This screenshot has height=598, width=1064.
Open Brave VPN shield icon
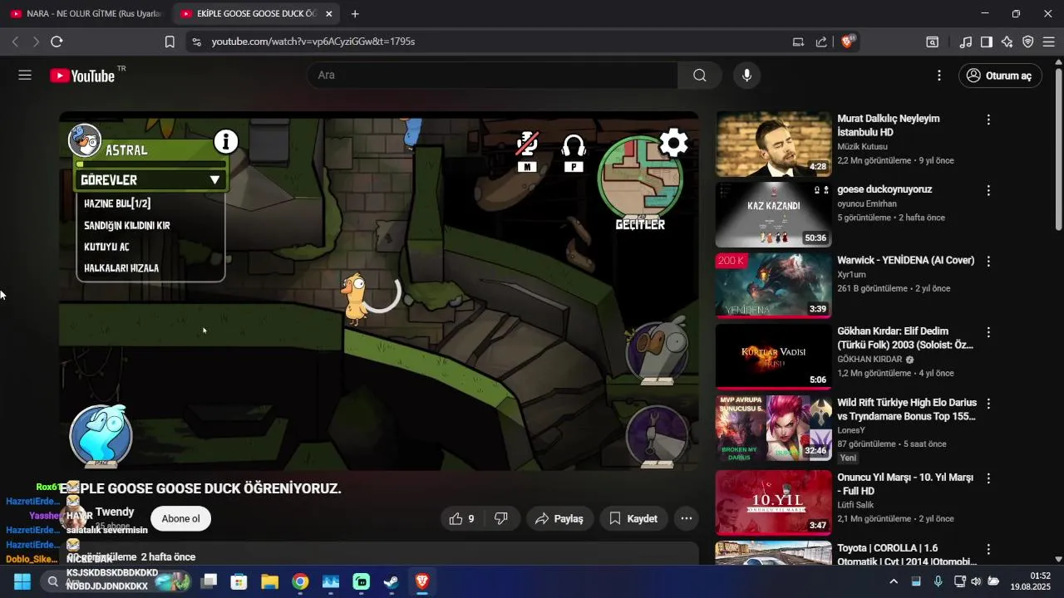[1028, 42]
